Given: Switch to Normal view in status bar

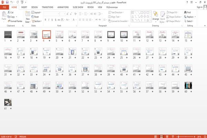Looking at the screenshot, I should [156, 137].
